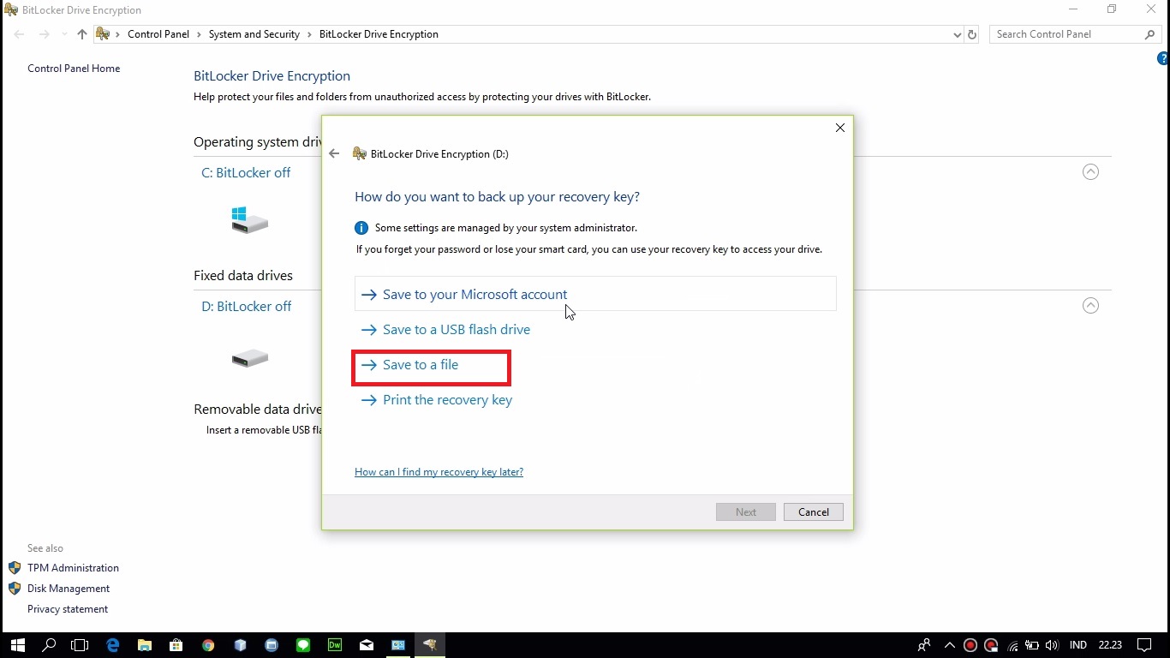The image size is (1170, 658).
Task: Open the Privacy statement link
Action: (x=68, y=609)
